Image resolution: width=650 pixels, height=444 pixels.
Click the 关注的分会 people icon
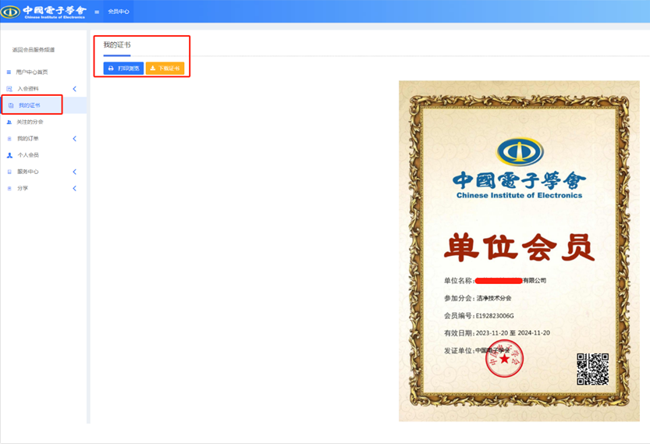click(9, 122)
